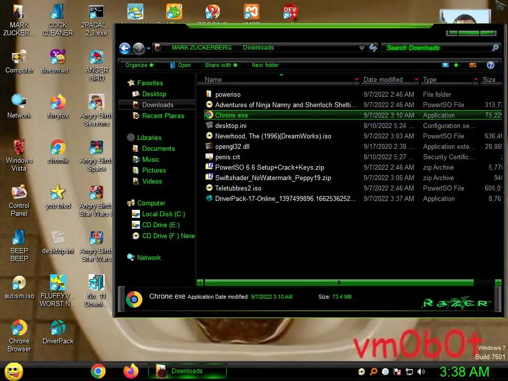Open the Dev-C++ desktop icon
Screen dimensions: 508x381
pyautogui.click(x=290, y=12)
